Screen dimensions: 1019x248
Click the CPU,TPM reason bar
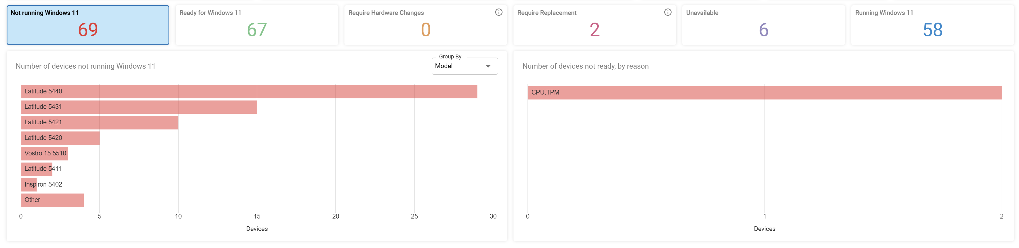tap(764, 93)
